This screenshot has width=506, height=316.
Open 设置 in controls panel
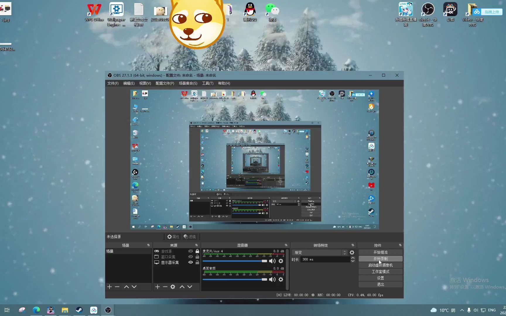pos(380,278)
